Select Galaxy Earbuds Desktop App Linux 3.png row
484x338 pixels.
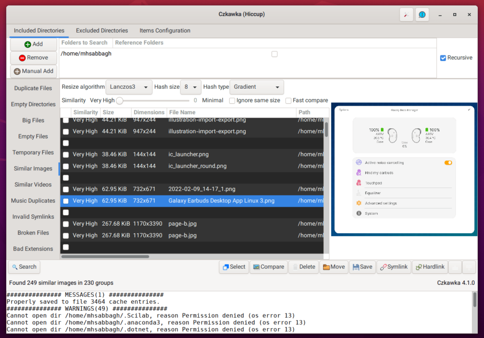[x=192, y=201]
